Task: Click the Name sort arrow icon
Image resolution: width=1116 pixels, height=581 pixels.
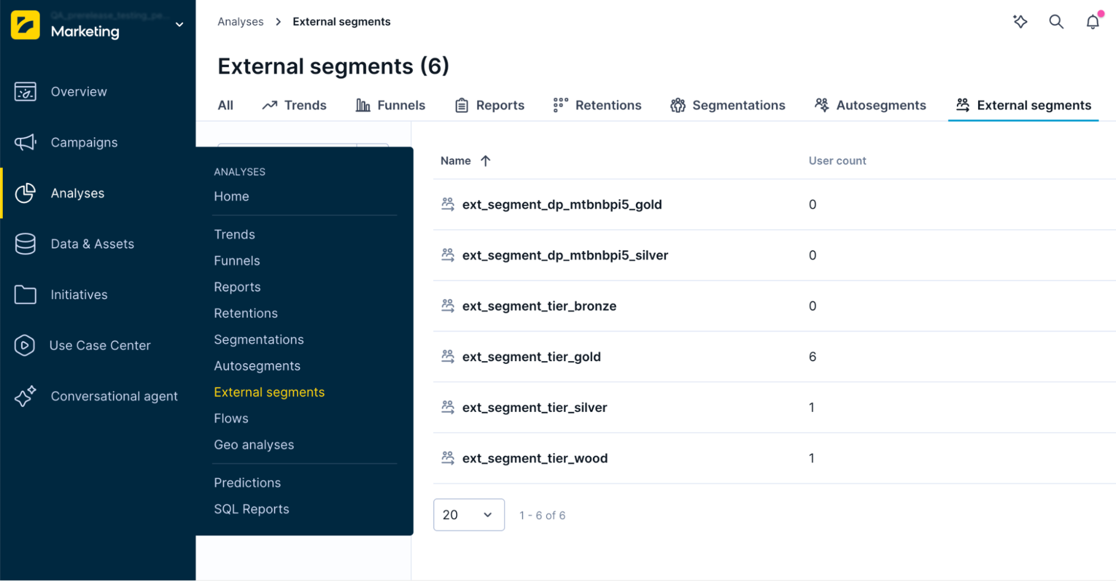Action: (486, 161)
